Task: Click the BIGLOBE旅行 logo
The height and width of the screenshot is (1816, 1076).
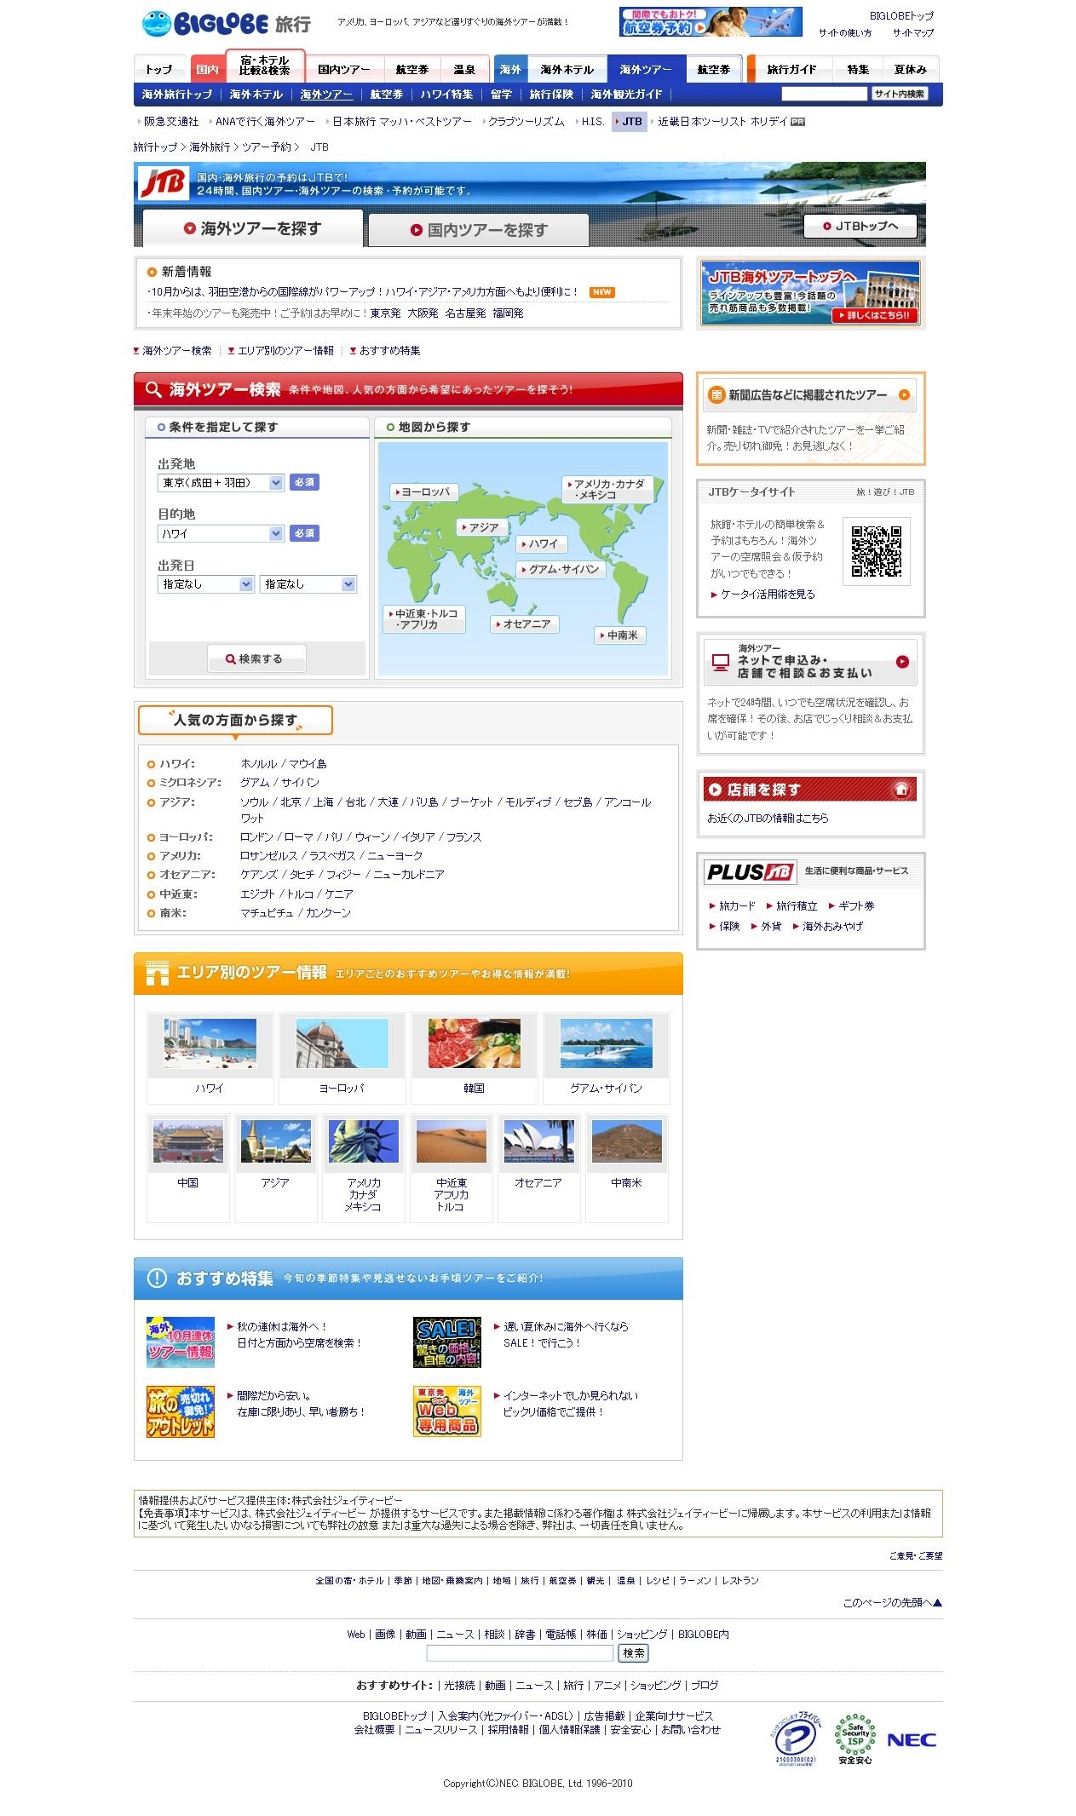Action: coord(226,24)
